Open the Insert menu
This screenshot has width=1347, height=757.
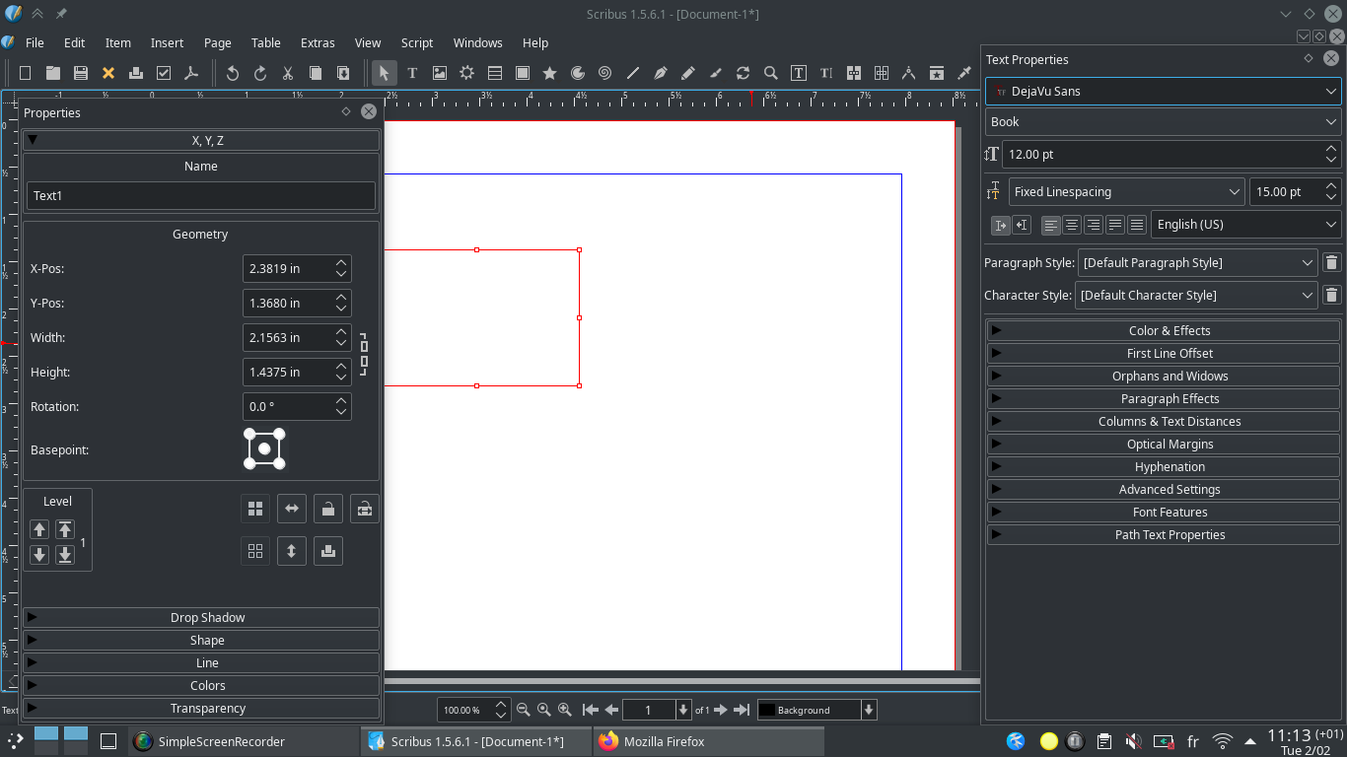pos(167,42)
